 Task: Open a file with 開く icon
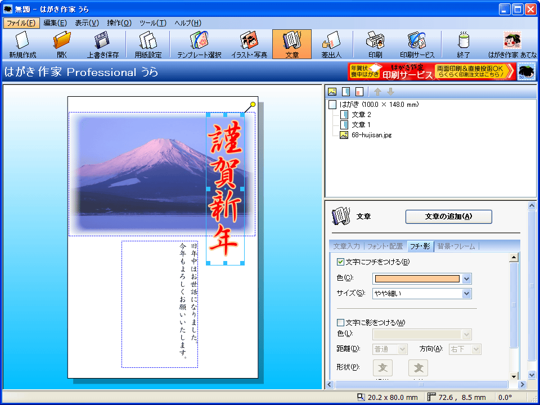62,44
